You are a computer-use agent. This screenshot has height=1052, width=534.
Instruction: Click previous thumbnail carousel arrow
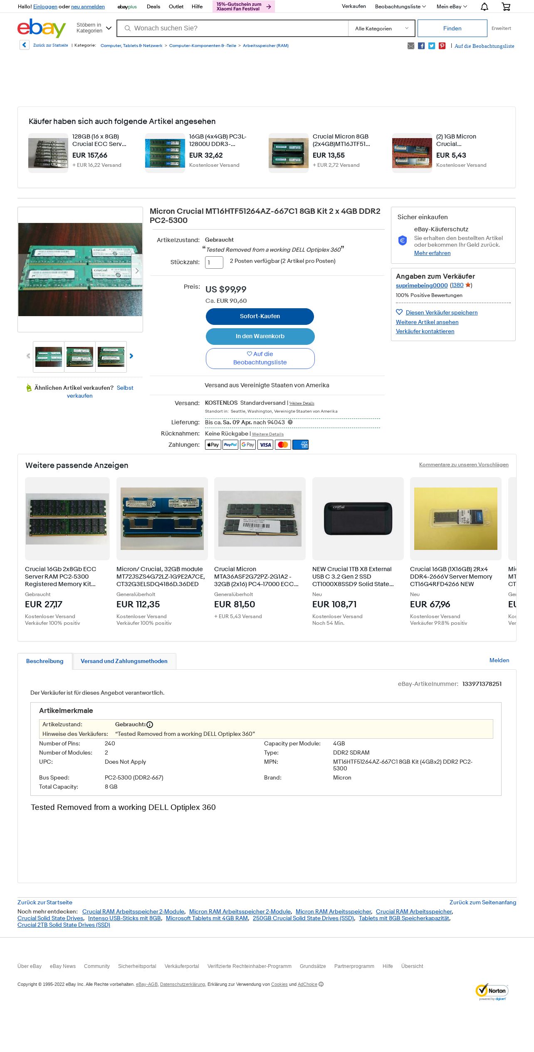28,356
